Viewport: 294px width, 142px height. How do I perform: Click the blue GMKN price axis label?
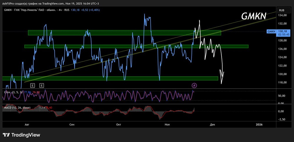[271, 32]
